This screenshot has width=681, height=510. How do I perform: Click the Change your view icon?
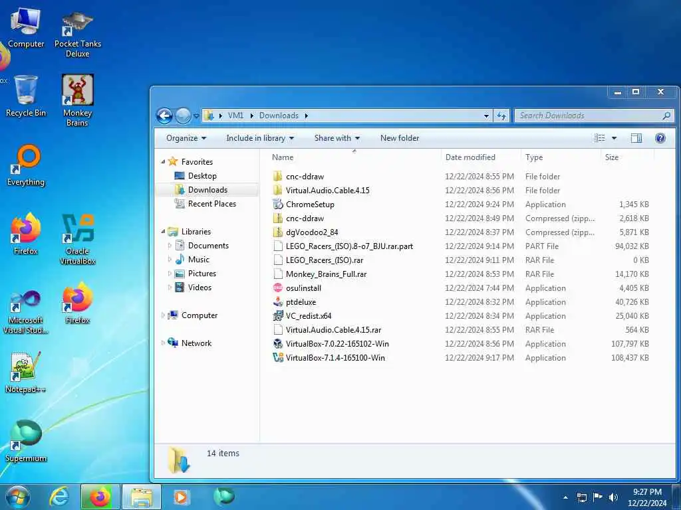click(x=600, y=138)
